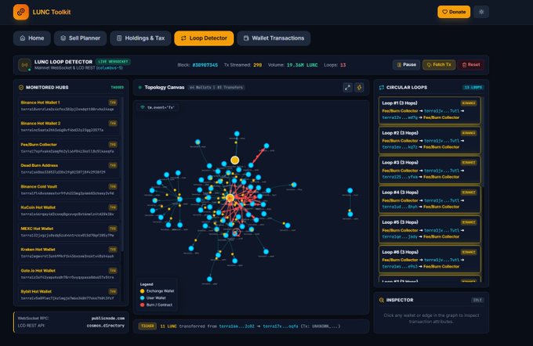Click TAG badge on MEXC Hot Wallet
The width and height of the screenshot is (533, 346).
tap(113, 229)
